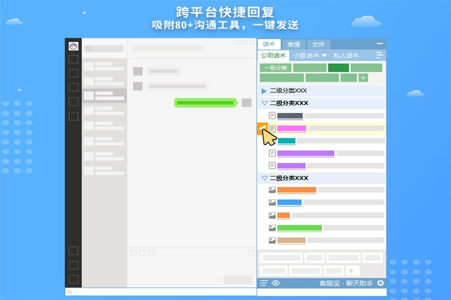Switch to the 表情 tab
This screenshot has height=300, width=451.
pyautogui.click(x=294, y=45)
